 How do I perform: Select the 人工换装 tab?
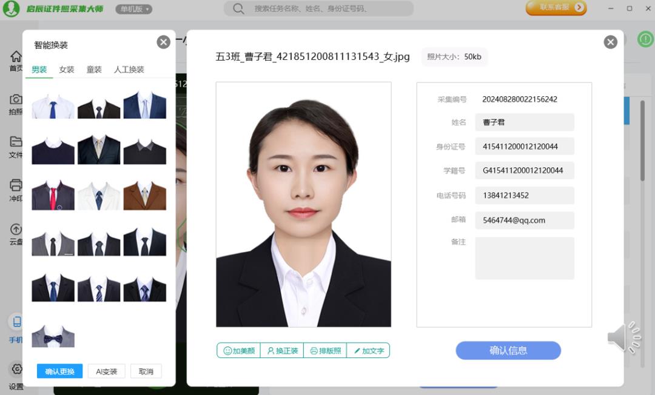tap(129, 70)
